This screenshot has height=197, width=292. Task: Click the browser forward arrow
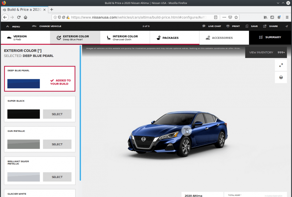pos(12,17)
